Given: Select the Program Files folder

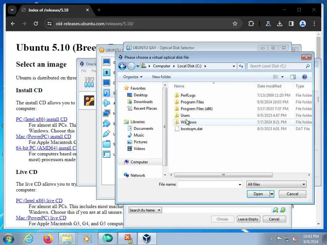Looking at the screenshot, I should 192,102.
